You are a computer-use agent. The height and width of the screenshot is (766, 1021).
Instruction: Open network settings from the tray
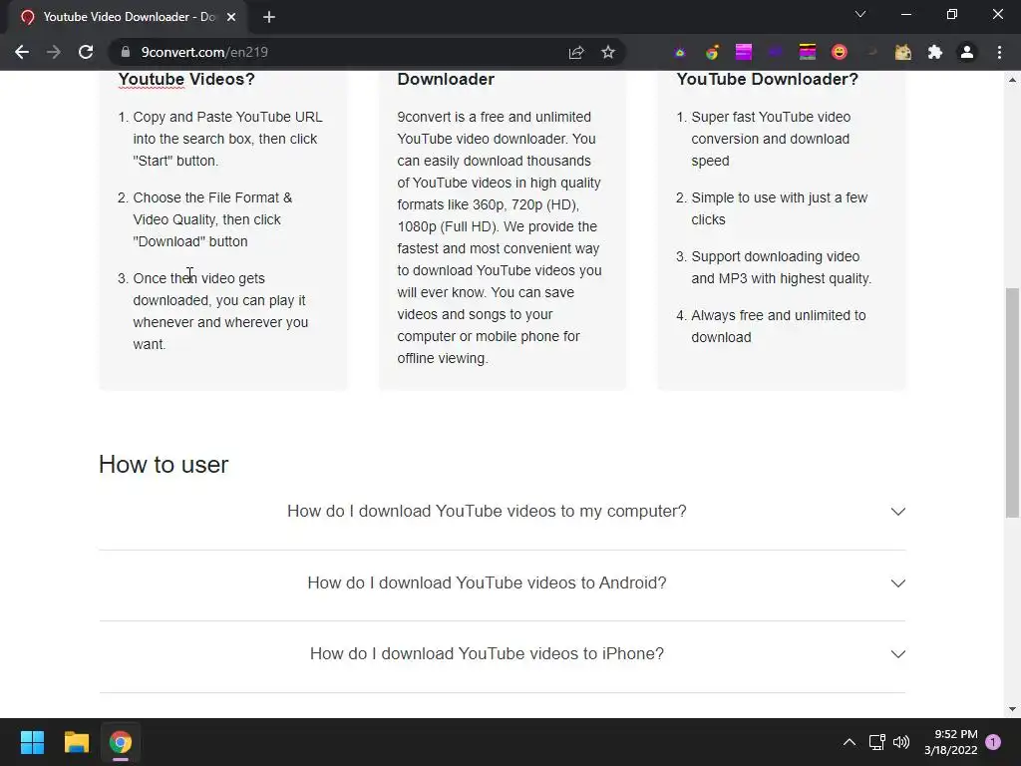[876, 742]
